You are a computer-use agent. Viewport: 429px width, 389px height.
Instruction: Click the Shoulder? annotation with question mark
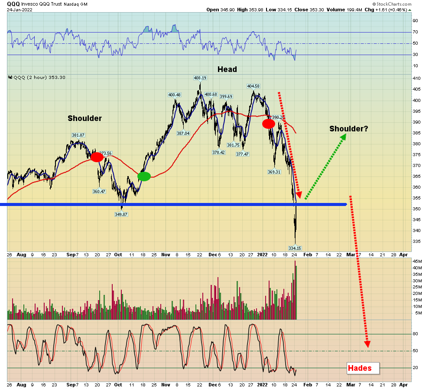[x=348, y=129]
